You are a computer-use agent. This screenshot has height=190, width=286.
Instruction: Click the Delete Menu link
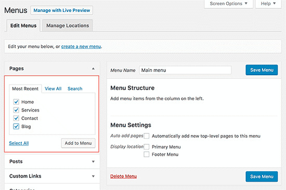(123, 177)
